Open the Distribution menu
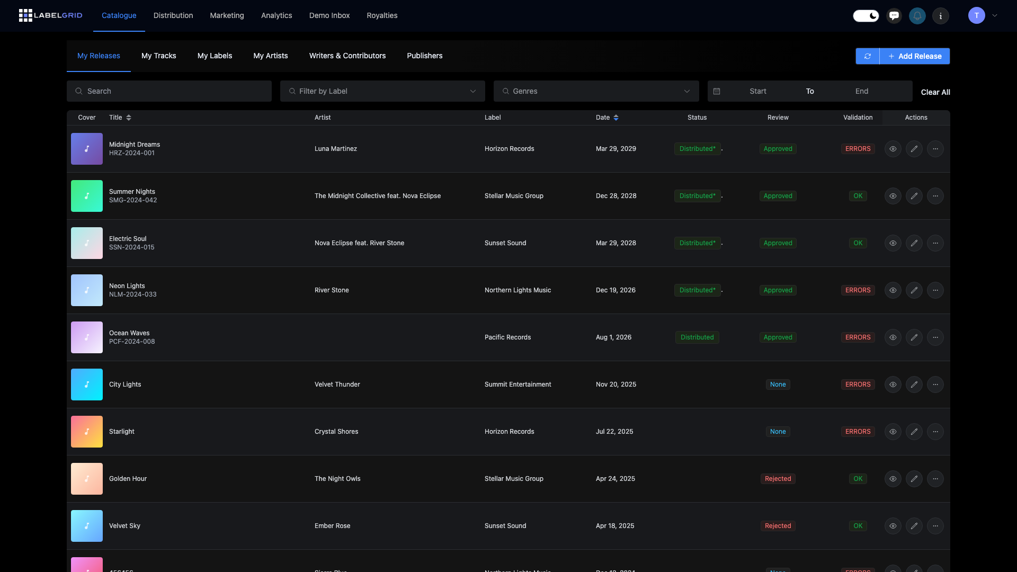1017x572 pixels. pyautogui.click(x=173, y=16)
